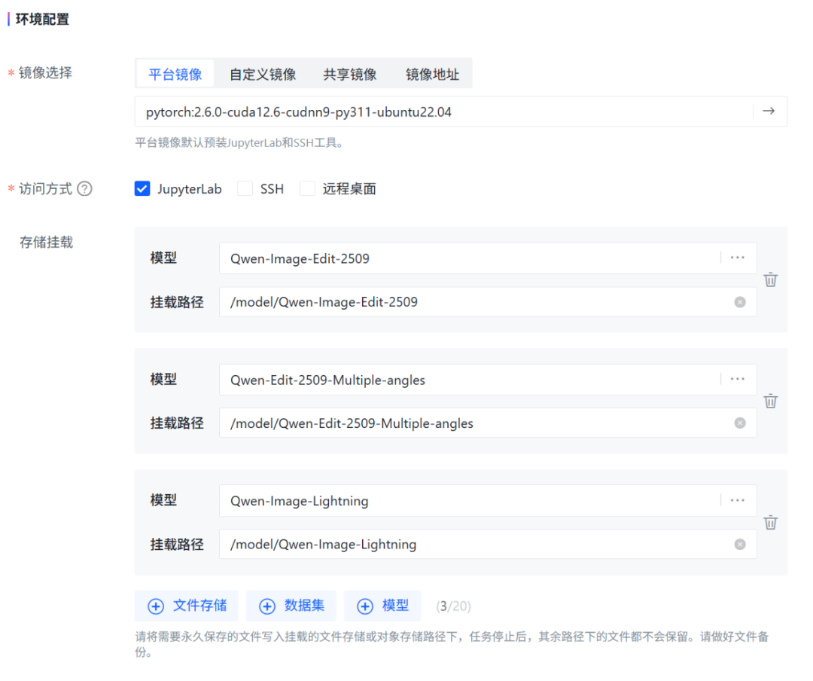Switch to the 镜像地址 tab

[x=432, y=75]
